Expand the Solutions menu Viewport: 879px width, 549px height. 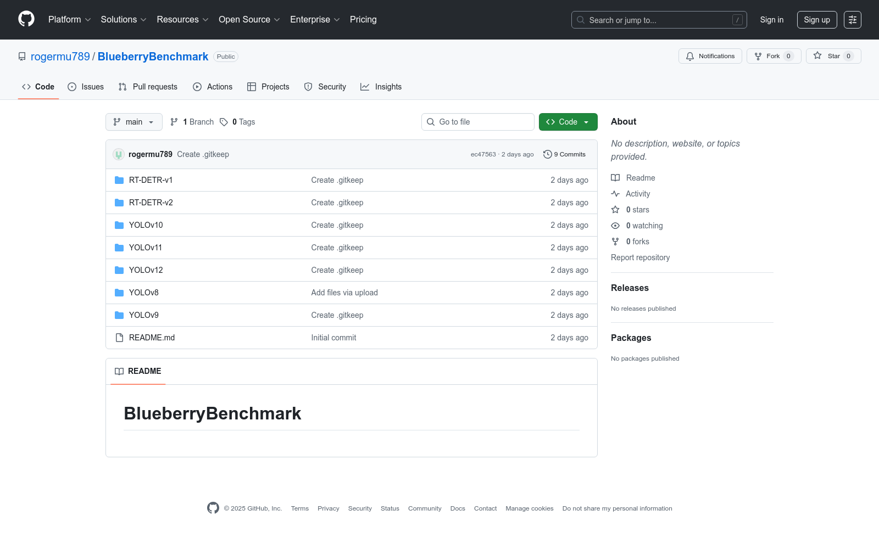[124, 20]
